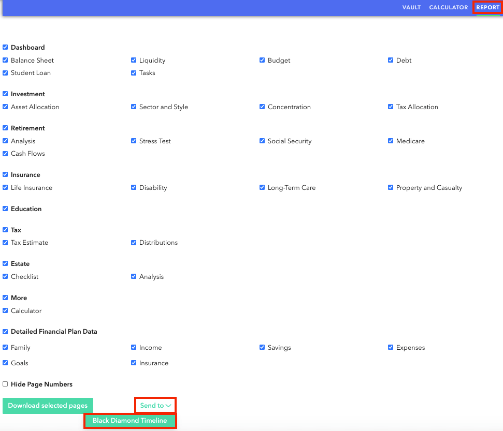Enable Hide Page Numbers checkbox

click(5, 384)
